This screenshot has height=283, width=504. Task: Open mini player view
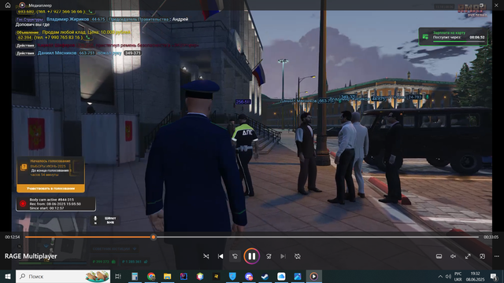[x=482, y=256]
